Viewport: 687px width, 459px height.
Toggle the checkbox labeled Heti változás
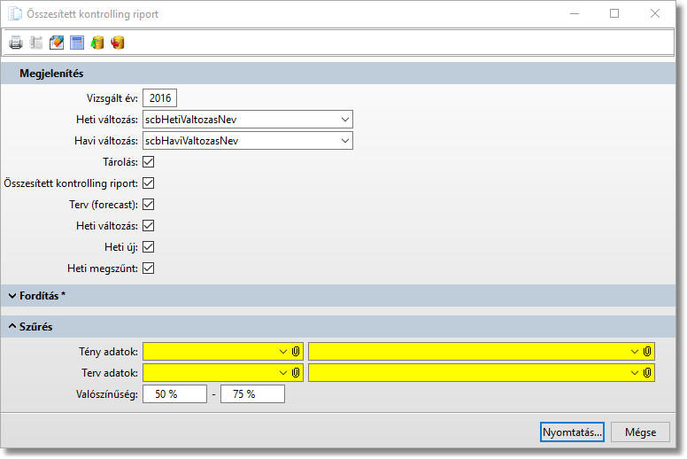click(149, 226)
